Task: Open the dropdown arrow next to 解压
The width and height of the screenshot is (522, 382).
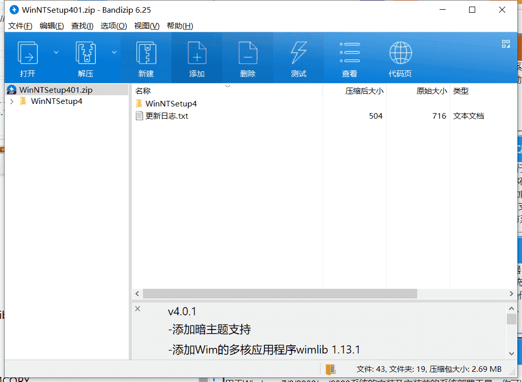Action: tap(114, 52)
